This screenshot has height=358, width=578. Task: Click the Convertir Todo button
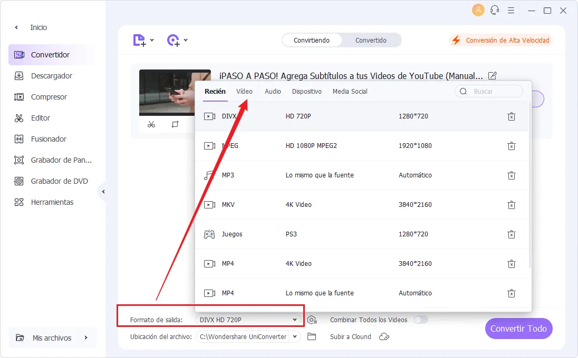pyautogui.click(x=518, y=329)
